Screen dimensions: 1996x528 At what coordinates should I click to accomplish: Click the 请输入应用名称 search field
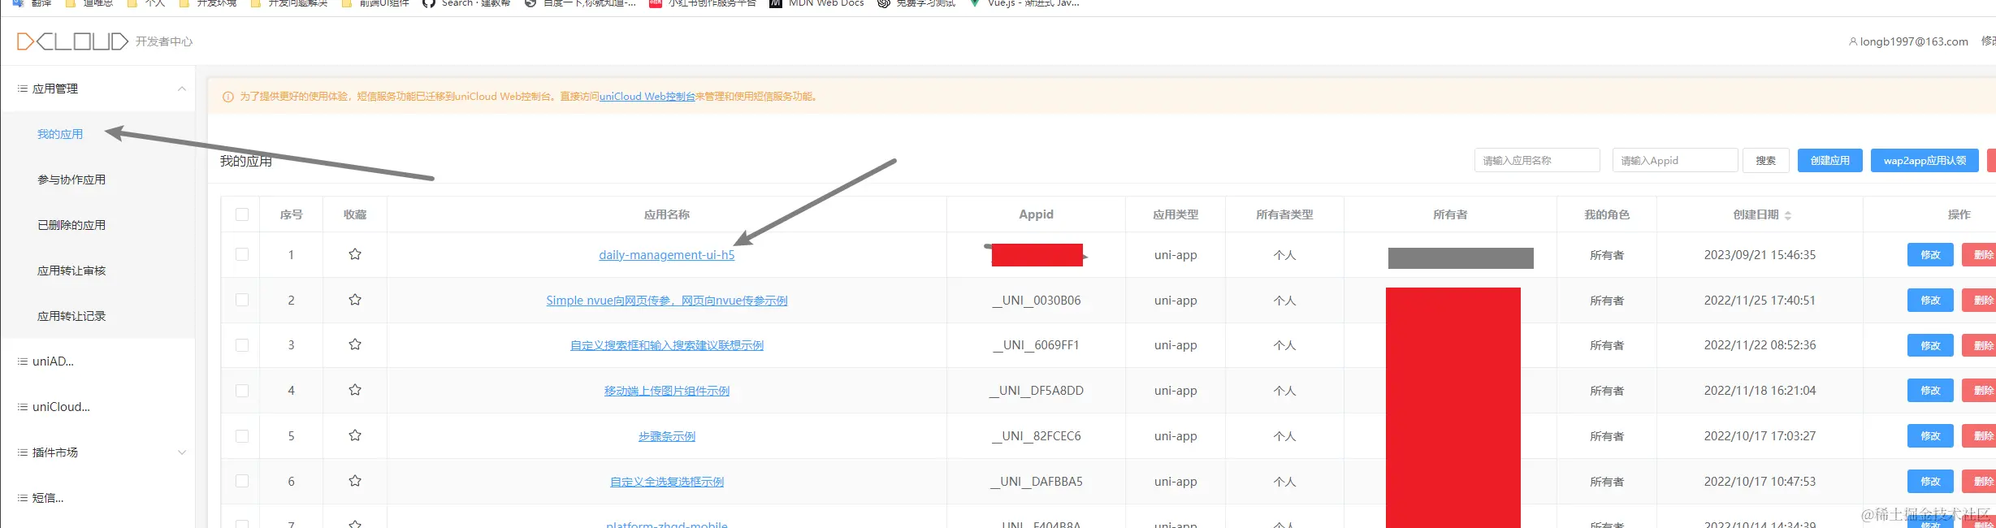(1536, 161)
